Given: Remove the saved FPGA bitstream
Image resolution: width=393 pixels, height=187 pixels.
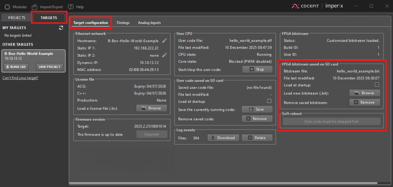Looking at the screenshot, I should click(x=365, y=102).
